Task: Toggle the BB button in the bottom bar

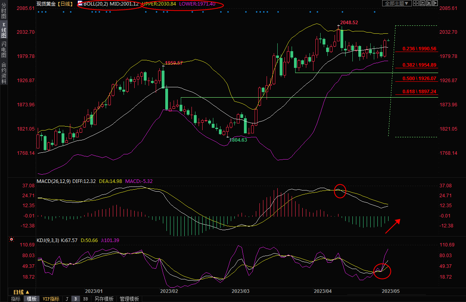Action: tap(85, 299)
